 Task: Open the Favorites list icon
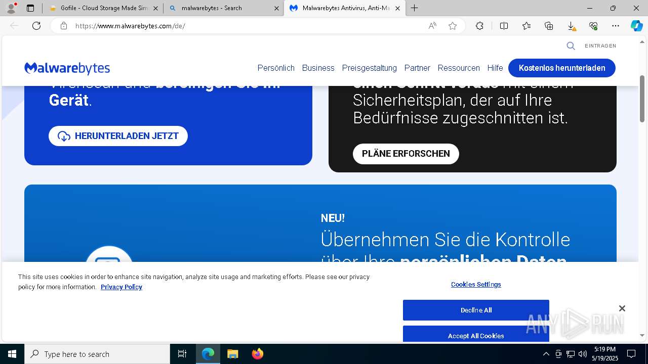(x=526, y=26)
